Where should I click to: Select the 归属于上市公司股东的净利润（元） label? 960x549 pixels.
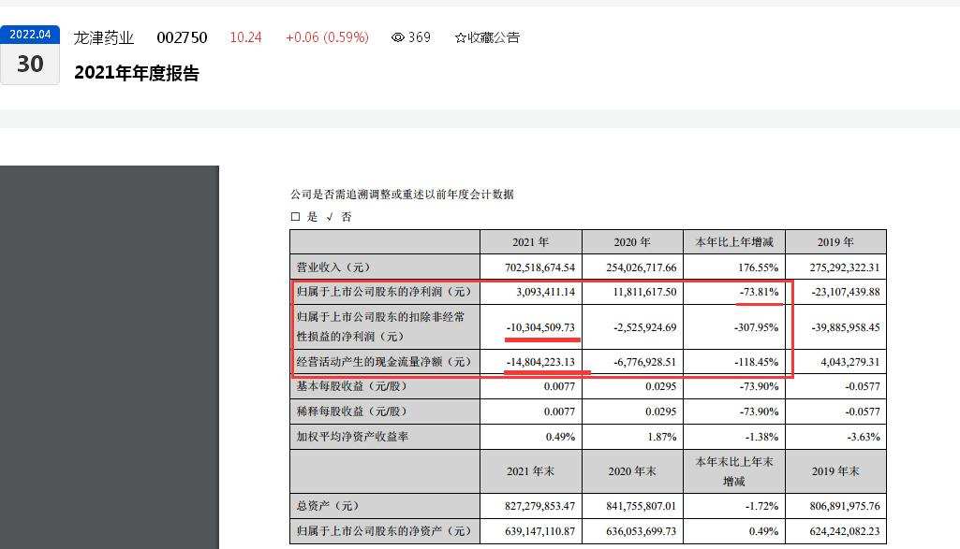[385, 292]
